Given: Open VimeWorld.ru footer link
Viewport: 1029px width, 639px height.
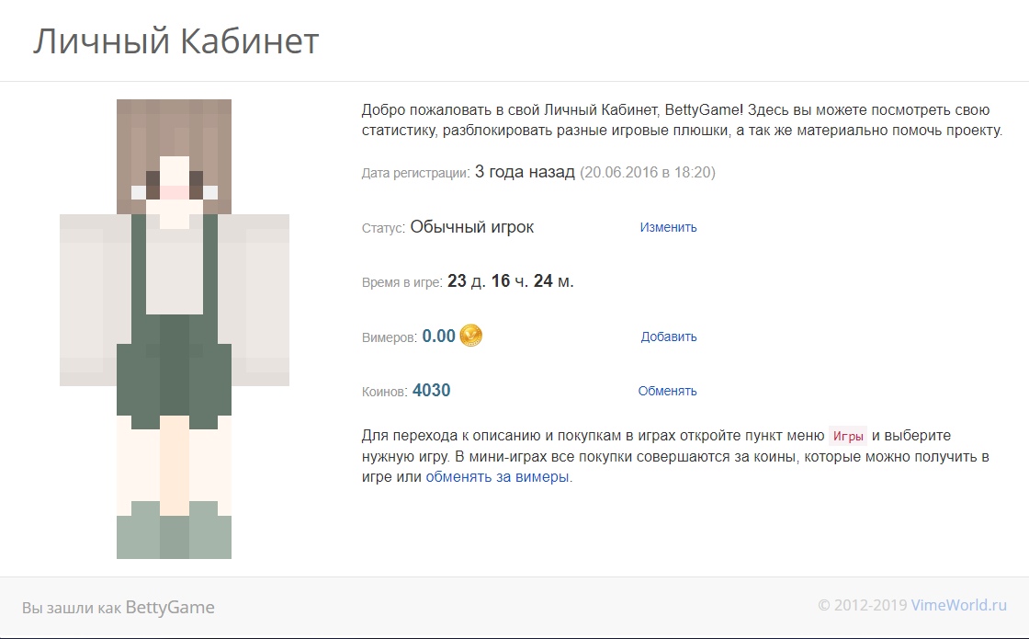Looking at the screenshot, I should click(959, 605).
